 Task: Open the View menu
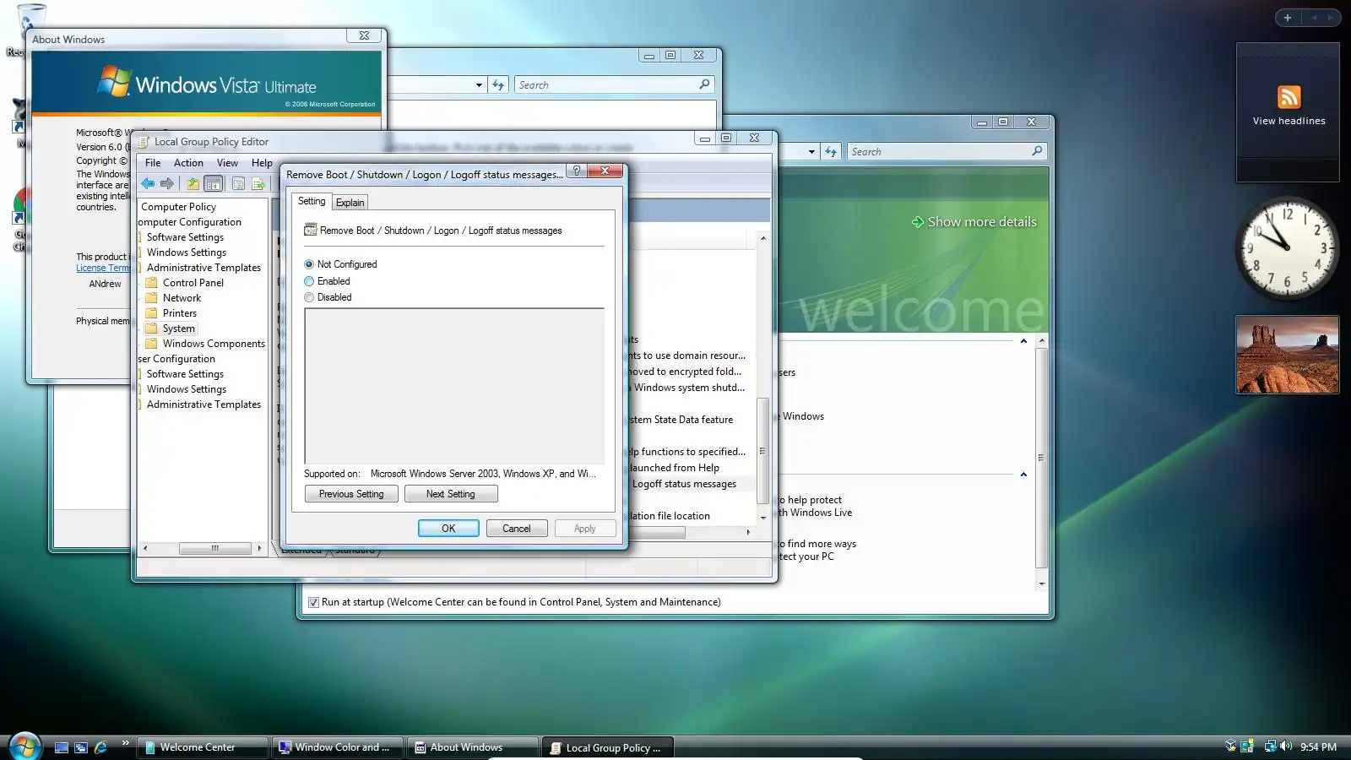tap(227, 163)
